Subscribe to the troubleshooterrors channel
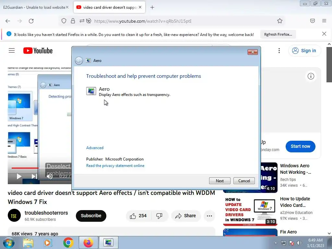332x249 pixels. pyautogui.click(x=91, y=216)
